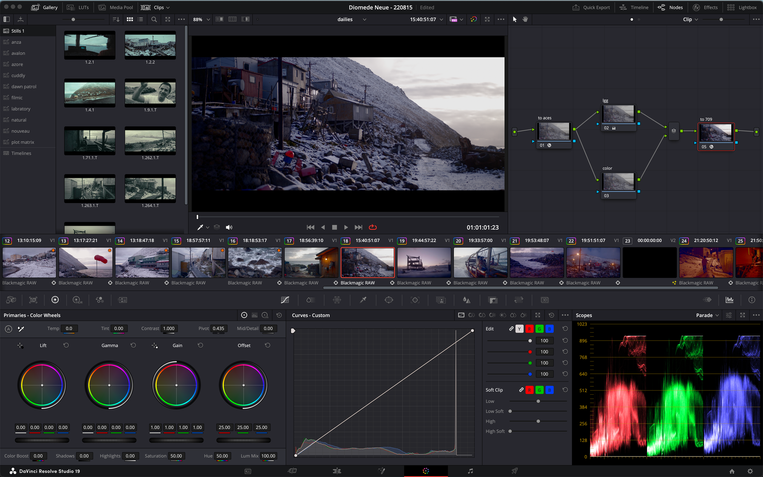
Task: Click the Quick Export button
Action: tap(591, 7)
